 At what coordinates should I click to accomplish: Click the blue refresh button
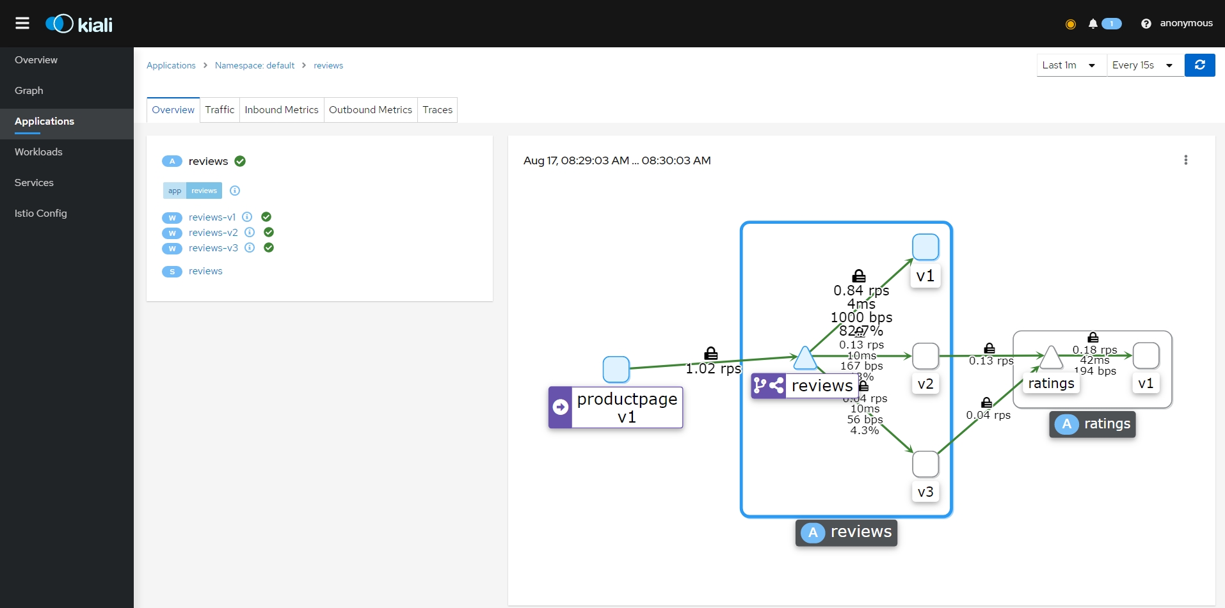[1199, 65]
